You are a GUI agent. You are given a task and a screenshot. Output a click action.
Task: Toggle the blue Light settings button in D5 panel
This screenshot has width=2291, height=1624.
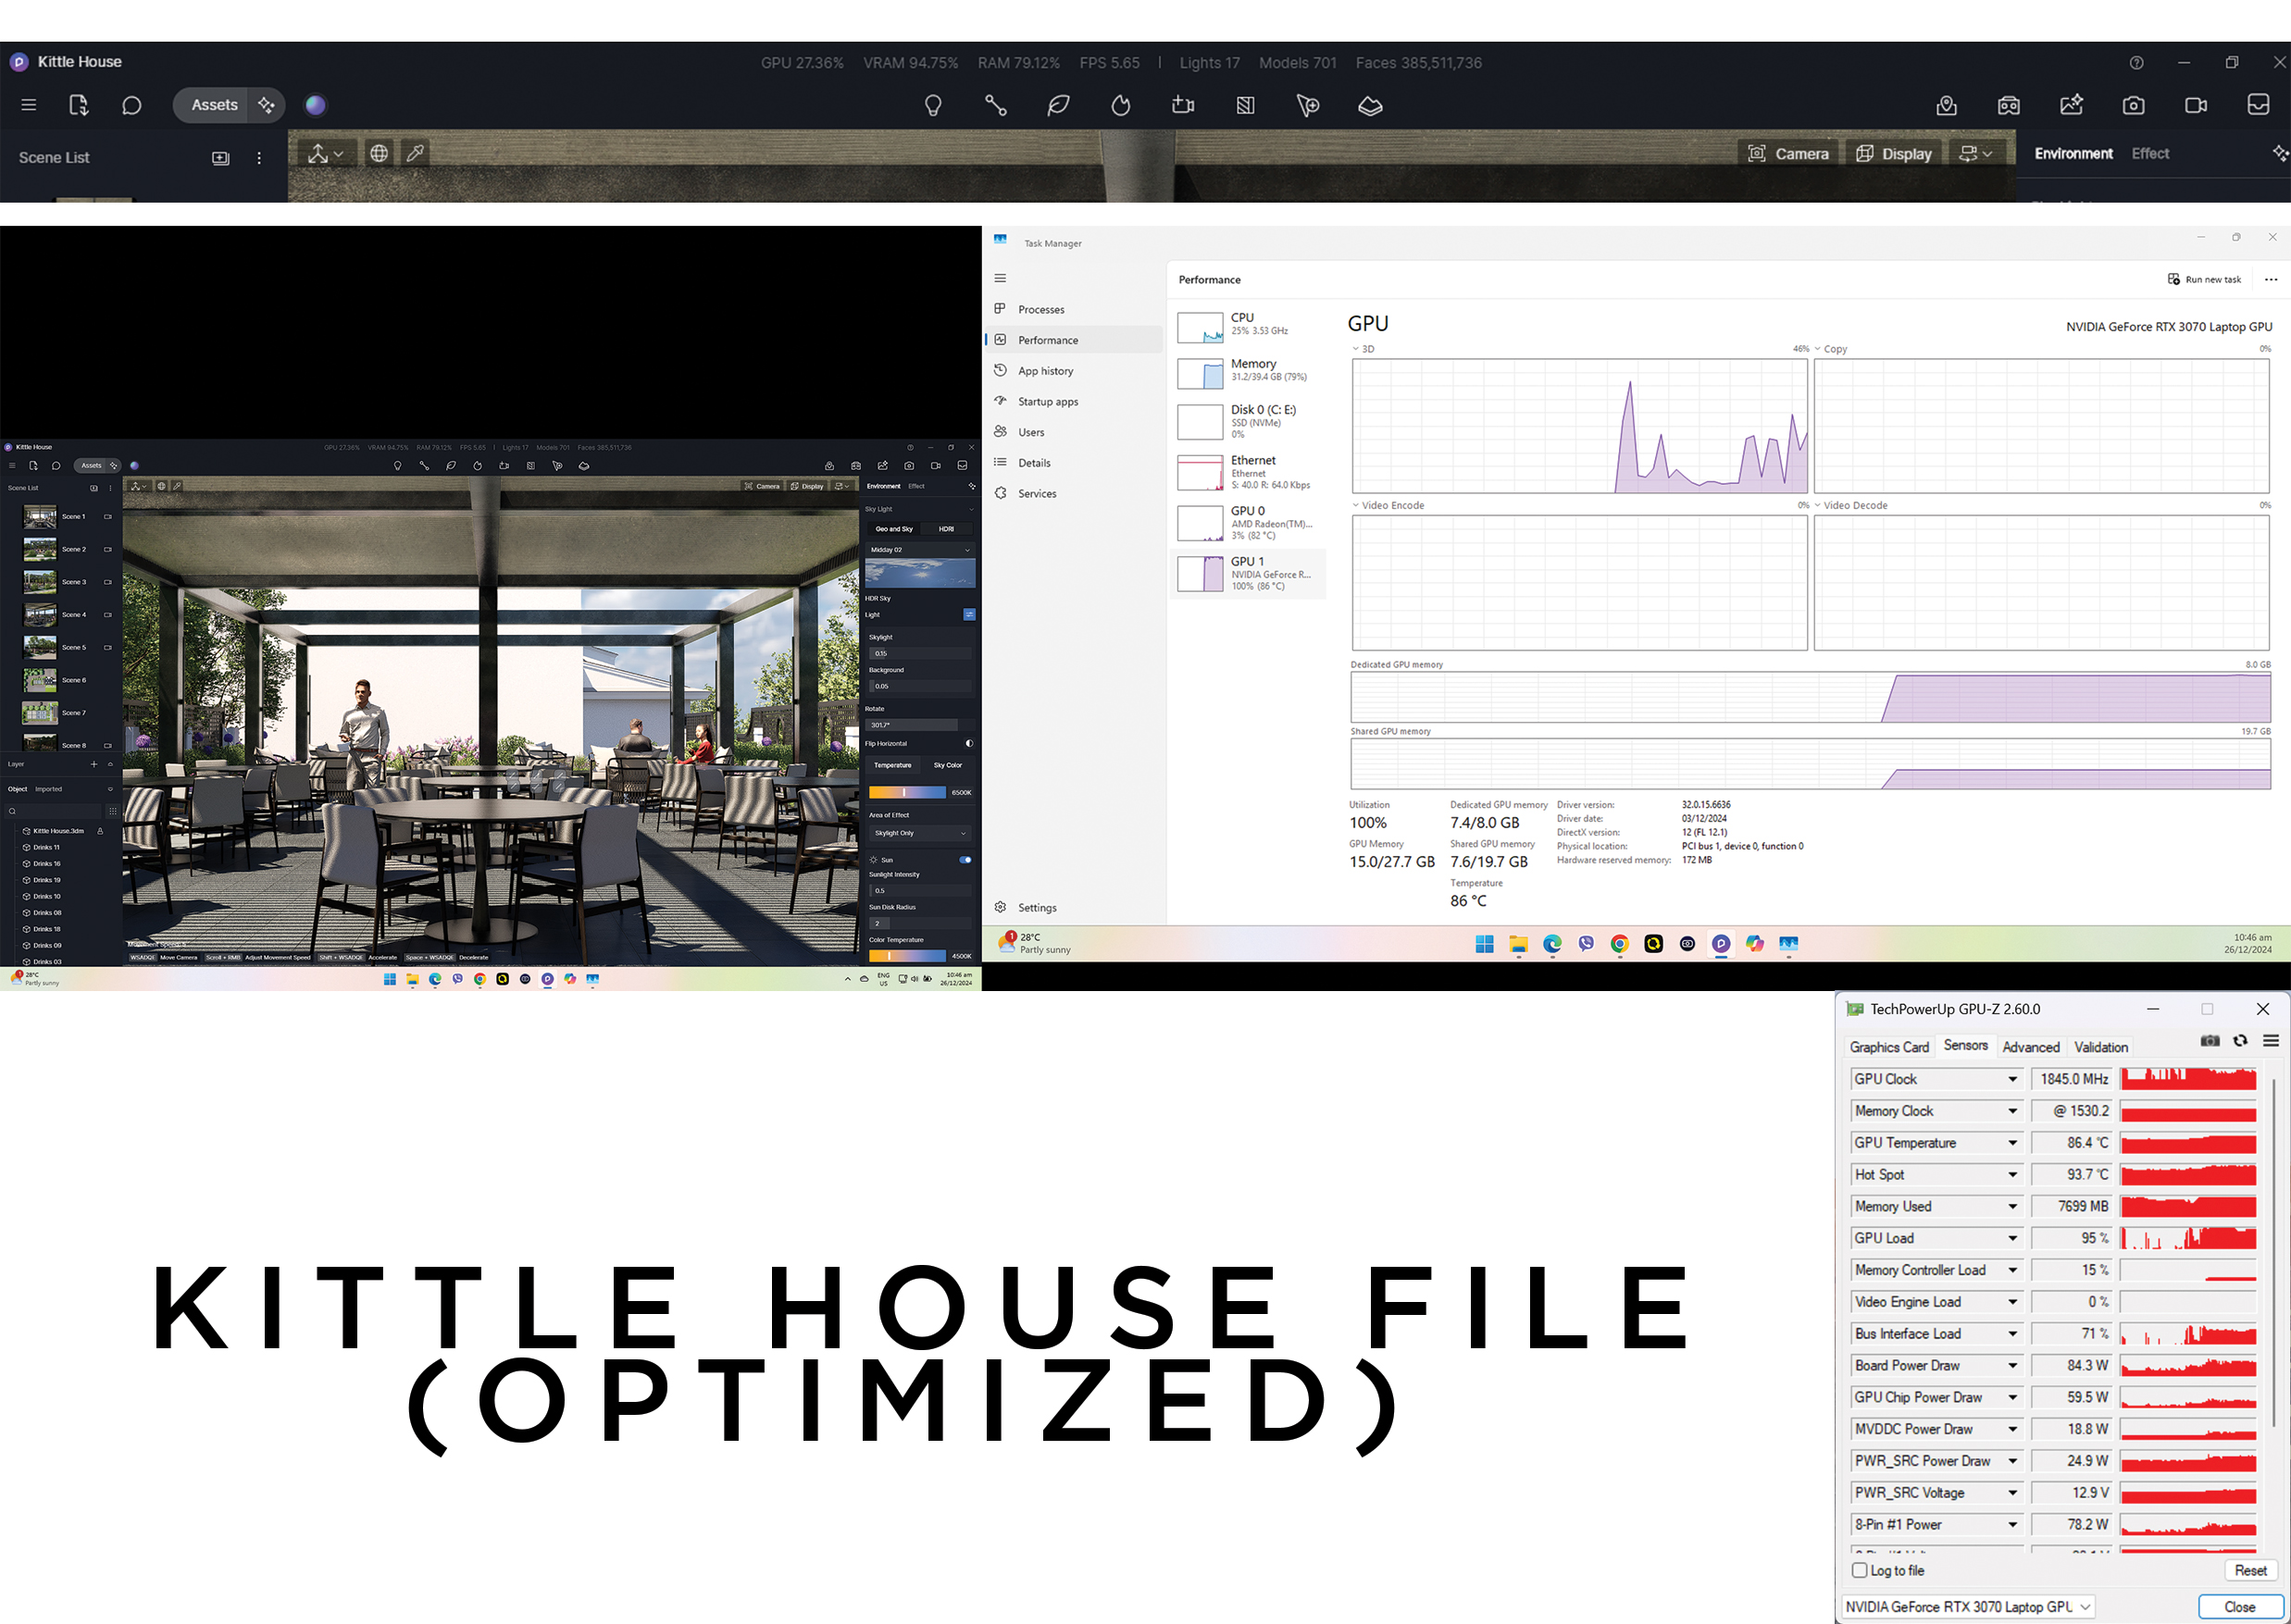point(969,614)
